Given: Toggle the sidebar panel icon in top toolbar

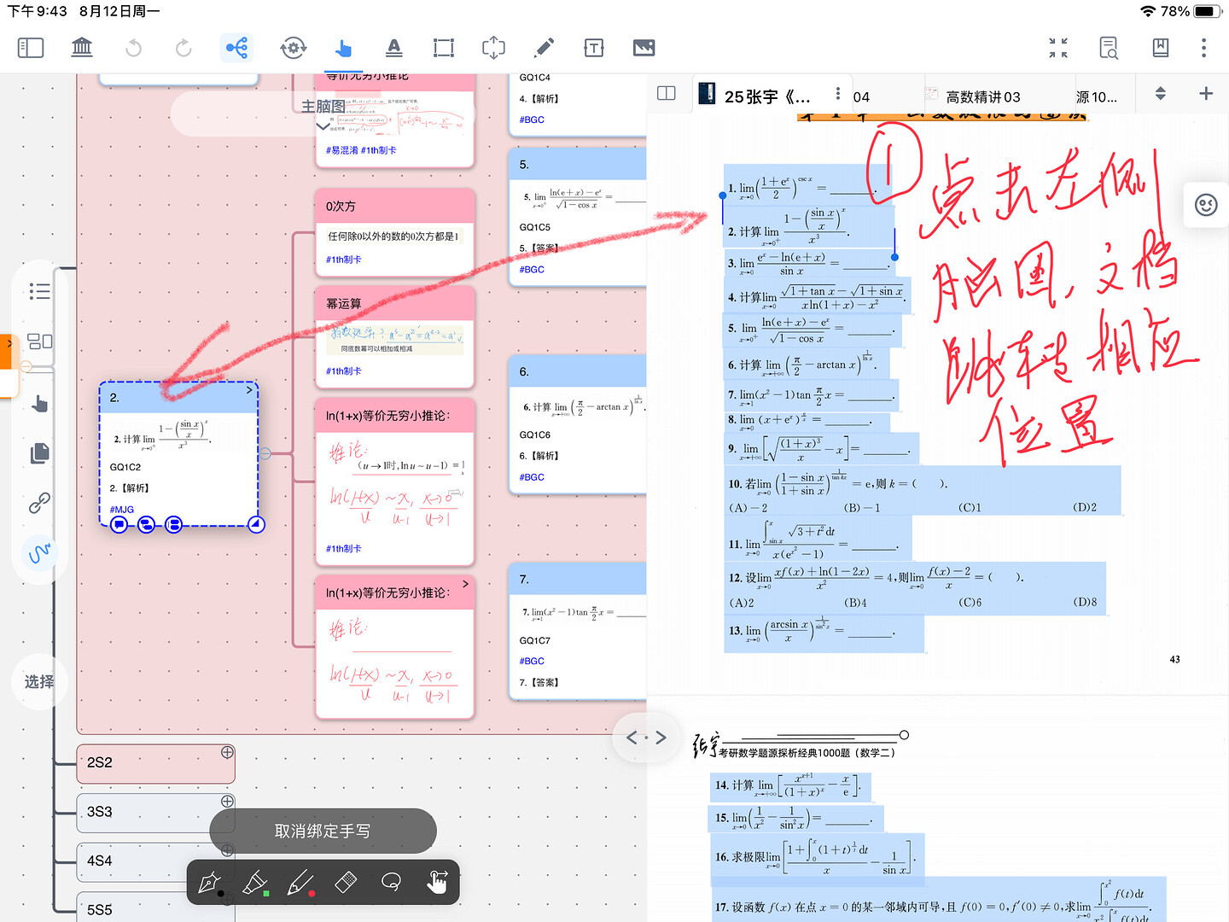Looking at the screenshot, I should pos(31,48).
